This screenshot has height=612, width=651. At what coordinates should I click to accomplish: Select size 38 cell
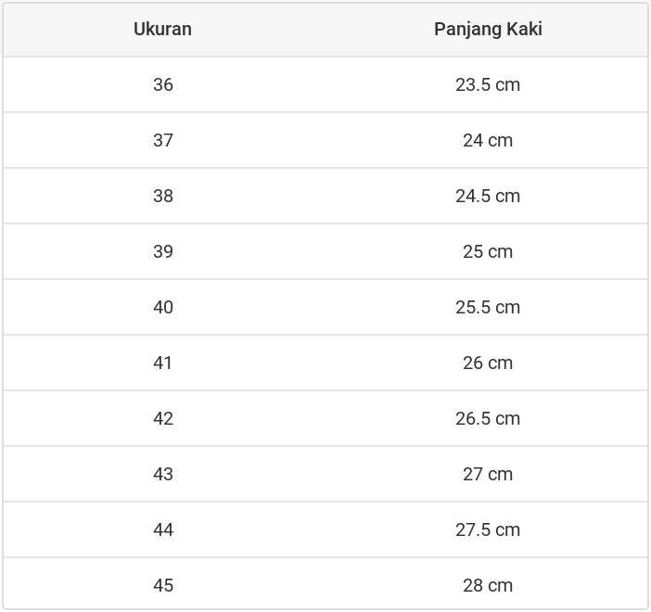coord(163,196)
